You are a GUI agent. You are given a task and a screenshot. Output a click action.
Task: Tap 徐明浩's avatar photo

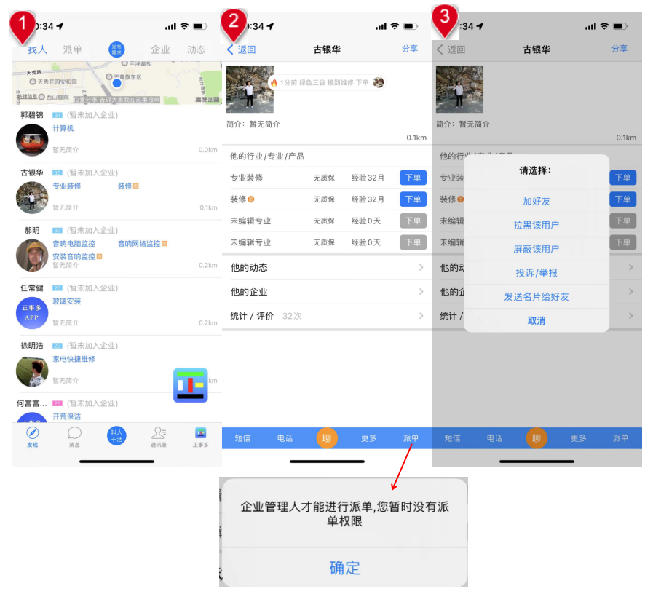click(32, 371)
